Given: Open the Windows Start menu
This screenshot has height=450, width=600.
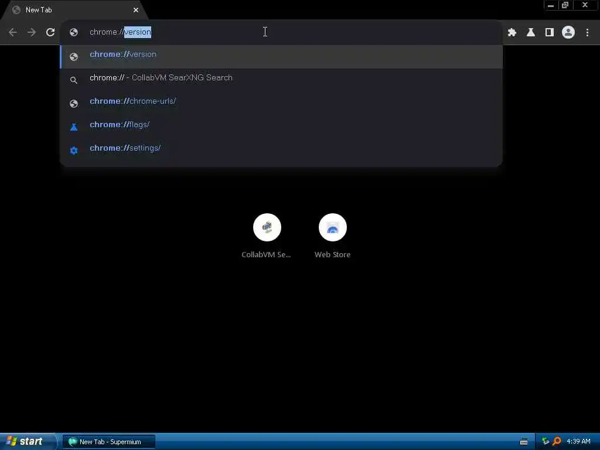Looking at the screenshot, I should 27,442.
